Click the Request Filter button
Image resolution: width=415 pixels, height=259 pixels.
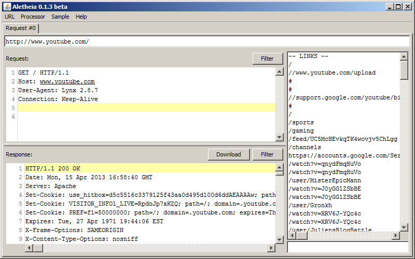tap(267, 59)
